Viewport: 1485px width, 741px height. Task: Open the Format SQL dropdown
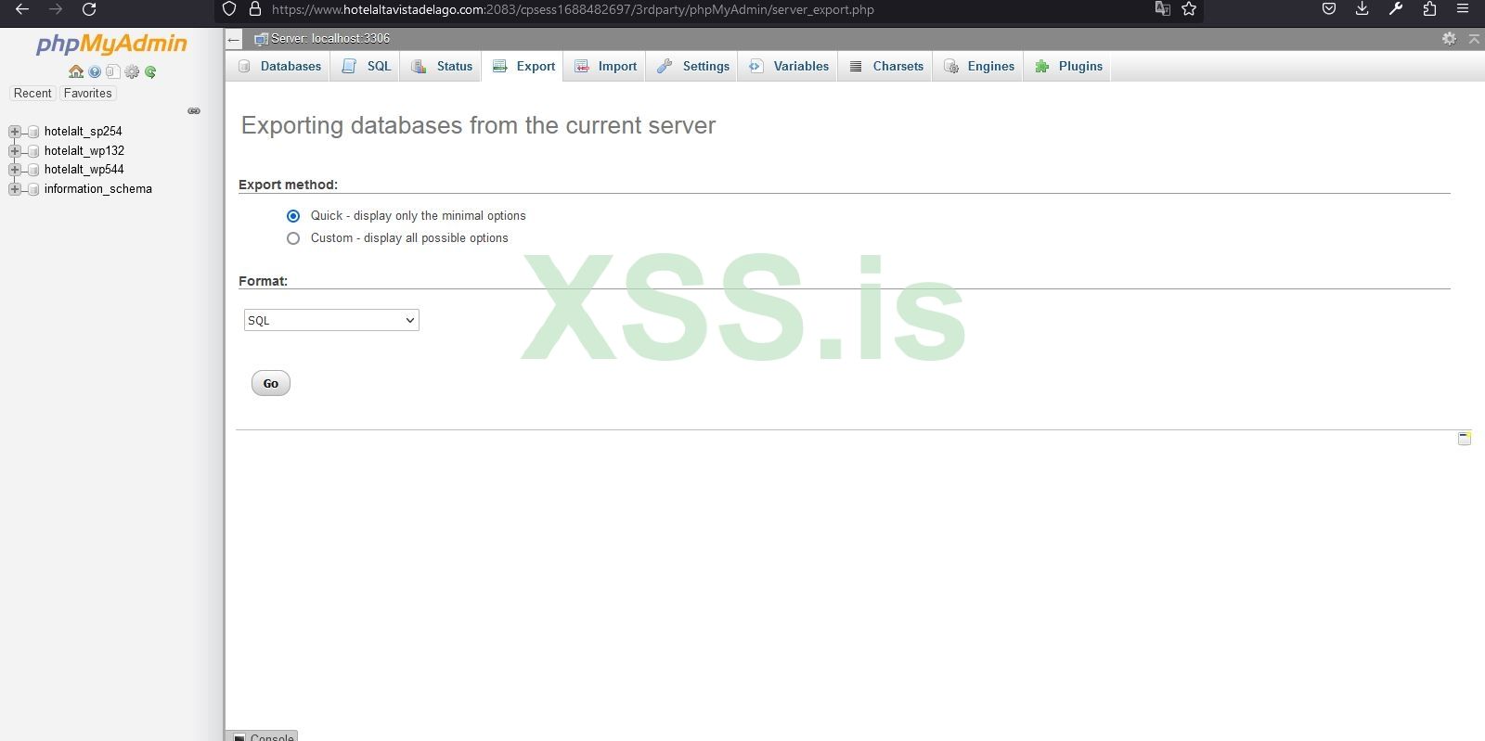[331, 320]
